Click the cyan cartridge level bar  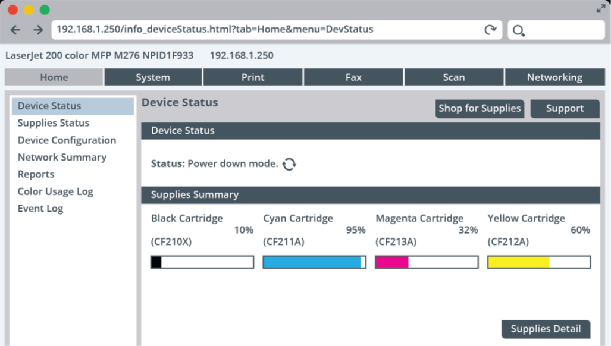pyautogui.click(x=315, y=262)
